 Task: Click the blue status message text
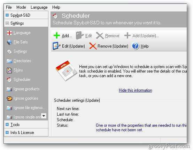point(141,127)
